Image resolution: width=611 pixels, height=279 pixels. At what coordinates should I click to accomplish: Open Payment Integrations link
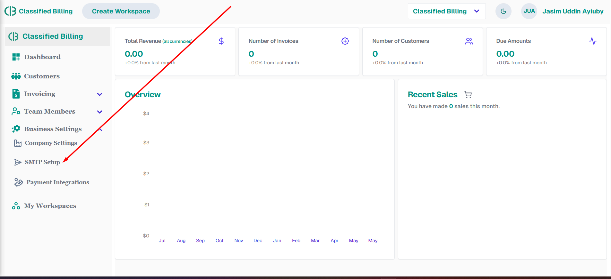click(58, 182)
